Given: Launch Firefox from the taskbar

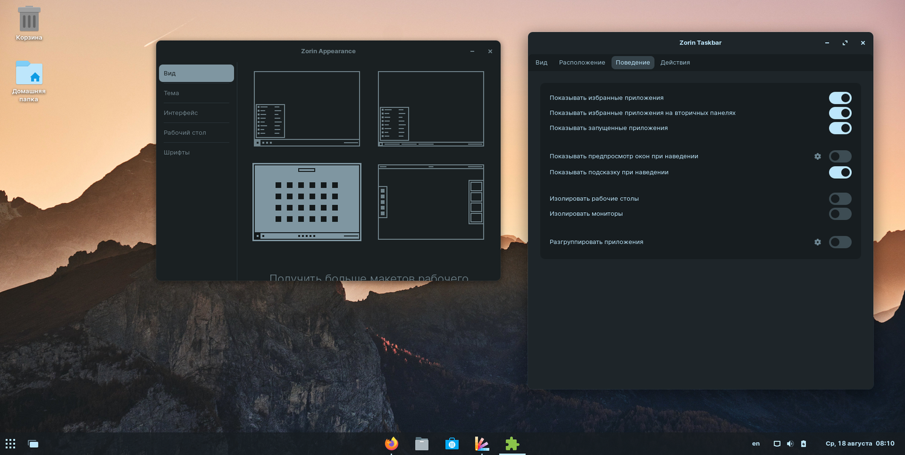Looking at the screenshot, I should (392, 444).
